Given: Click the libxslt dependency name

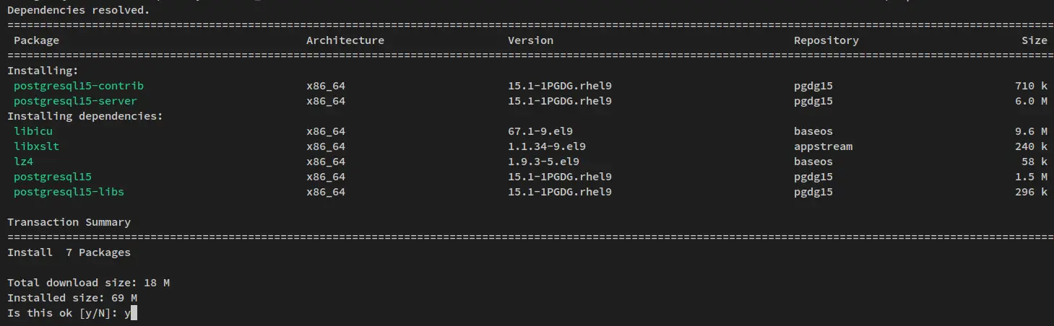Looking at the screenshot, I should tap(36, 146).
